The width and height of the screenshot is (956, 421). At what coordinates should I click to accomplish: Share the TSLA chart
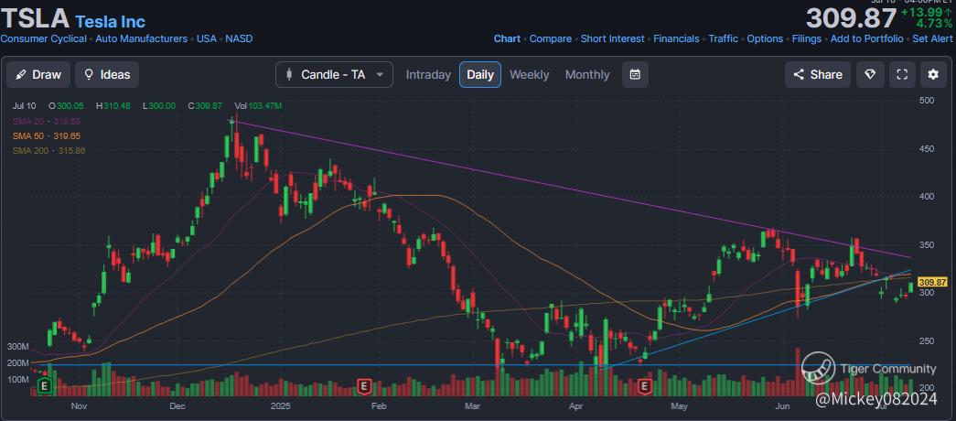(818, 74)
